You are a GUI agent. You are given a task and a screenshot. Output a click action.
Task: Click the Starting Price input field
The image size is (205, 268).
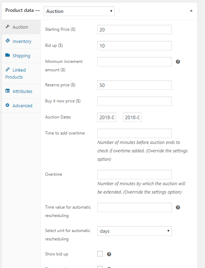pyautogui.click(x=135, y=30)
